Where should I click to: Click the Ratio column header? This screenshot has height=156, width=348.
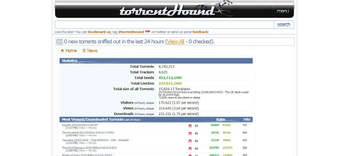221,119
